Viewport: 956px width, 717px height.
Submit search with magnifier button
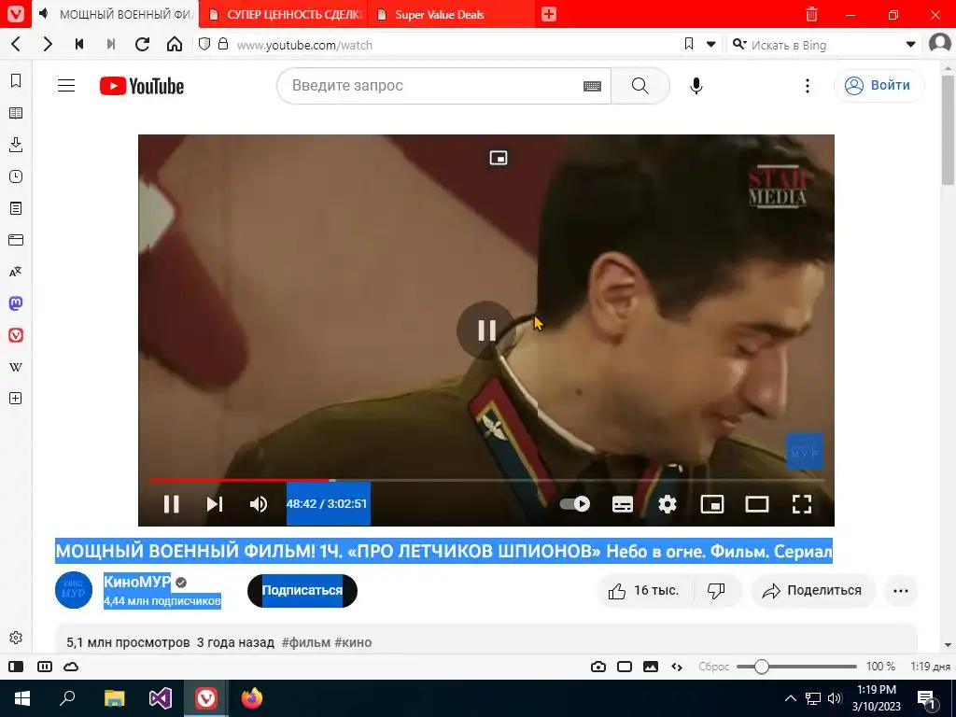point(640,86)
